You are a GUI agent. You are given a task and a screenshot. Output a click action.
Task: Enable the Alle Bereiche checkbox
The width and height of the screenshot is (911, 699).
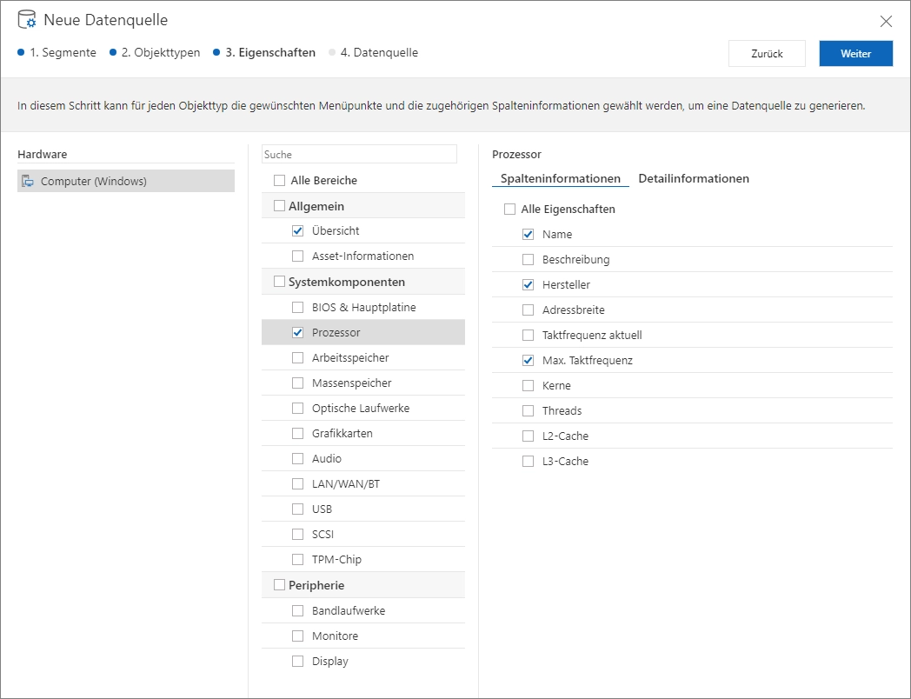pyautogui.click(x=279, y=181)
